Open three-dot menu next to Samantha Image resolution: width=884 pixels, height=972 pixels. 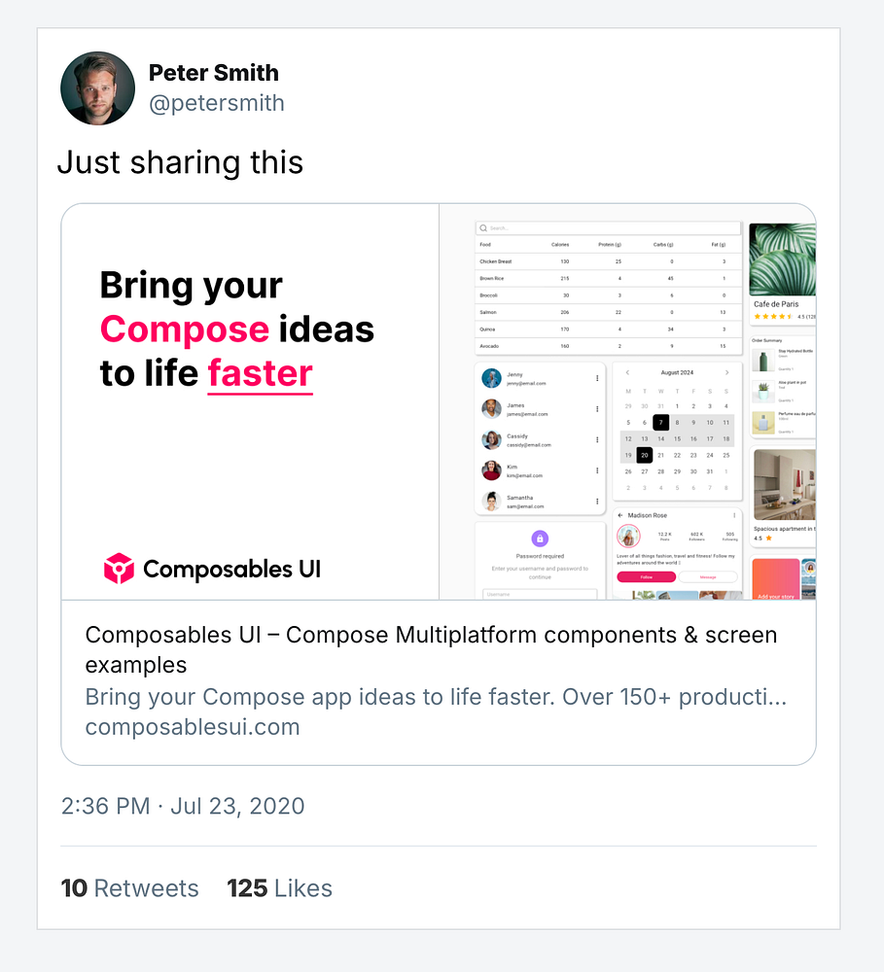point(597,501)
